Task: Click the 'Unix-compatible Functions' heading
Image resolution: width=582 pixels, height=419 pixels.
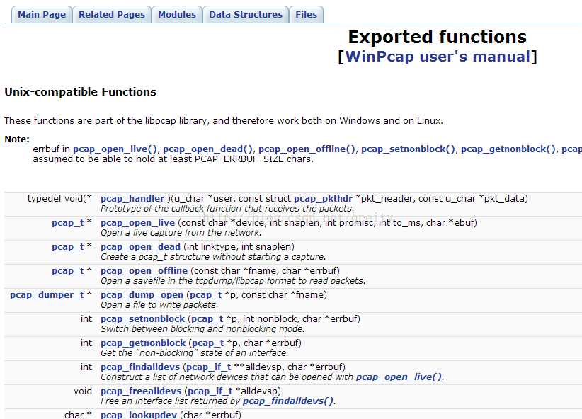Action: coord(80,92)
